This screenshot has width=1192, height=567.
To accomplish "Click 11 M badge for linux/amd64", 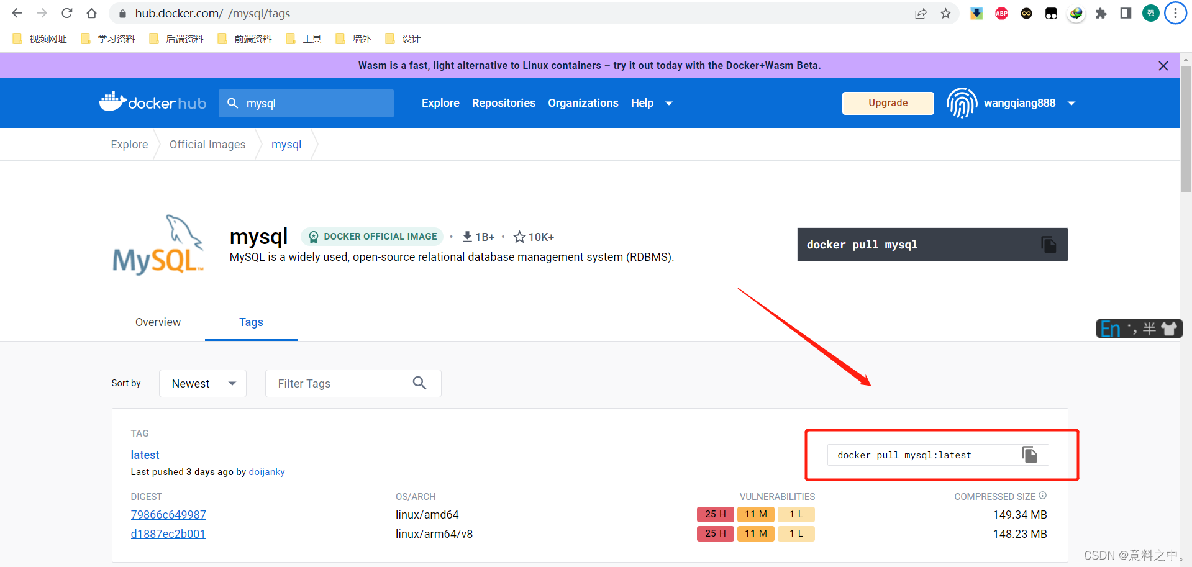I will 756,514.
